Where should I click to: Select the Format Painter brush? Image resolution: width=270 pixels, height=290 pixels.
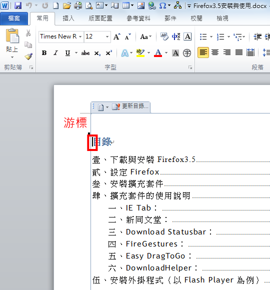(x=28, y=56)
